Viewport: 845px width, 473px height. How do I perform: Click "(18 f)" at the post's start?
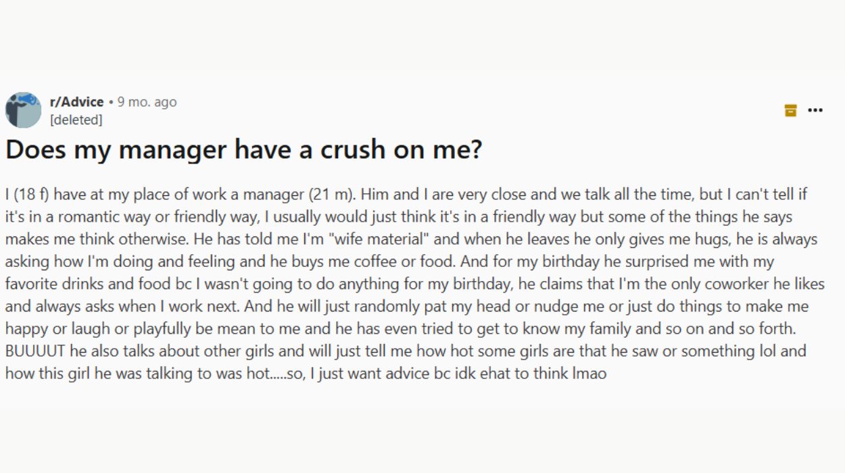(x=32, y=195)
